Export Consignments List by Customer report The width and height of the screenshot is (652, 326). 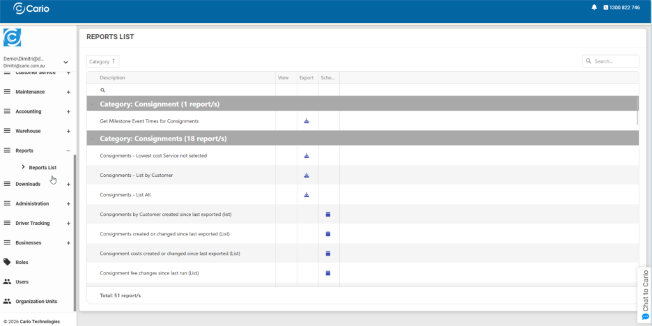306,176
